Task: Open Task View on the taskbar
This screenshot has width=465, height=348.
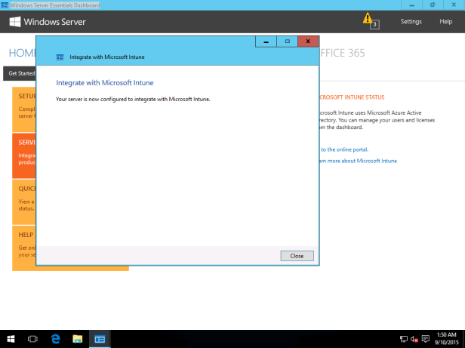Action: 32,339
